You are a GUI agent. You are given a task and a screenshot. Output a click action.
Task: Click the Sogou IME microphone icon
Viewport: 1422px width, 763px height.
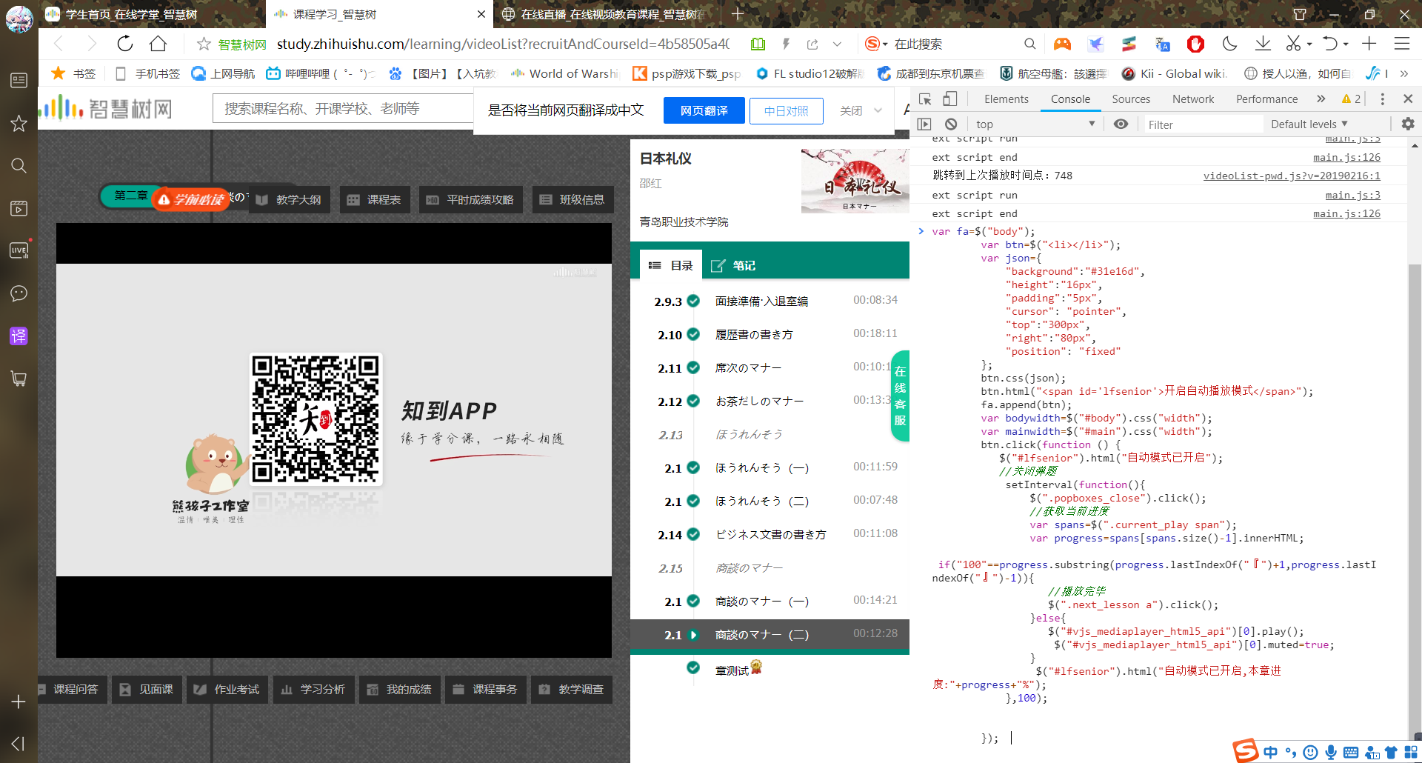click(1331, 753)
